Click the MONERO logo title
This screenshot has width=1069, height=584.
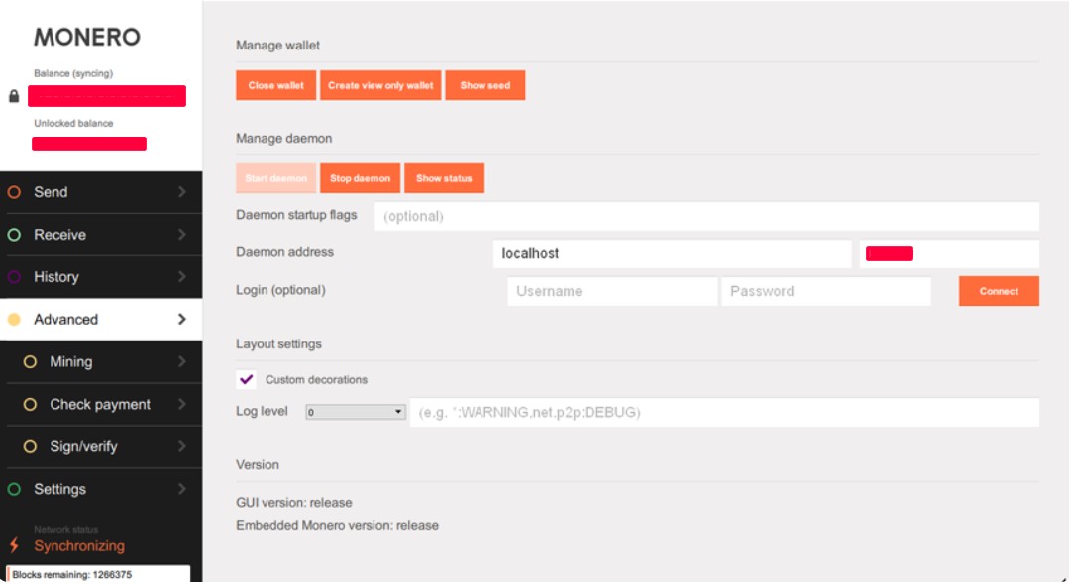(x=87, y=37)
